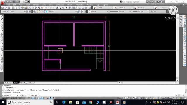The height and width of the screenshot is (105, 187).
Task: Open Microsoft Edge from taskbar
Action: click(x=64, y=102)
